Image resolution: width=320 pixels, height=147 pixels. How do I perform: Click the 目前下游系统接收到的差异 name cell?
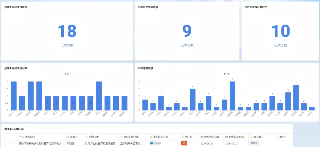(x=41, y=143)
